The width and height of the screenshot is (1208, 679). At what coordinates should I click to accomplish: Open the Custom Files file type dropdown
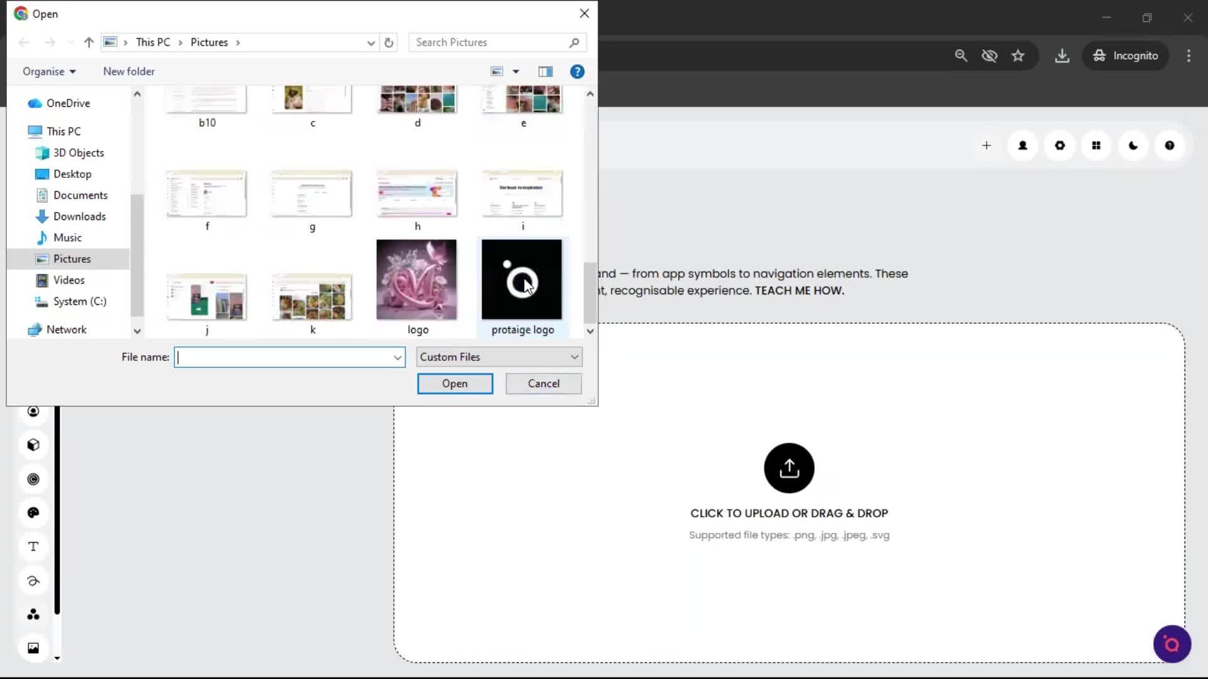click(498, 356)
